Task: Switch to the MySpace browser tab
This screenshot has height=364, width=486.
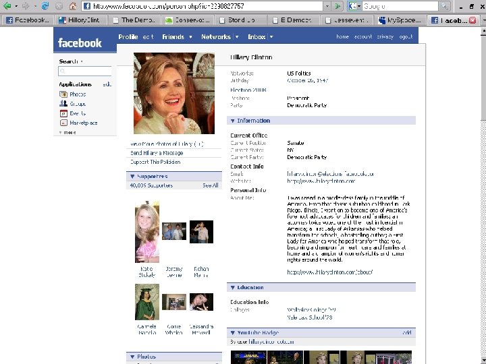Action: 400,20
